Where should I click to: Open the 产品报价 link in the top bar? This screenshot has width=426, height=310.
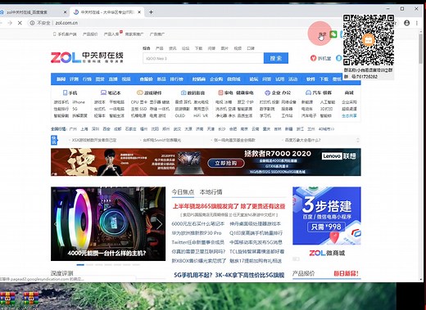click(90, 34)
